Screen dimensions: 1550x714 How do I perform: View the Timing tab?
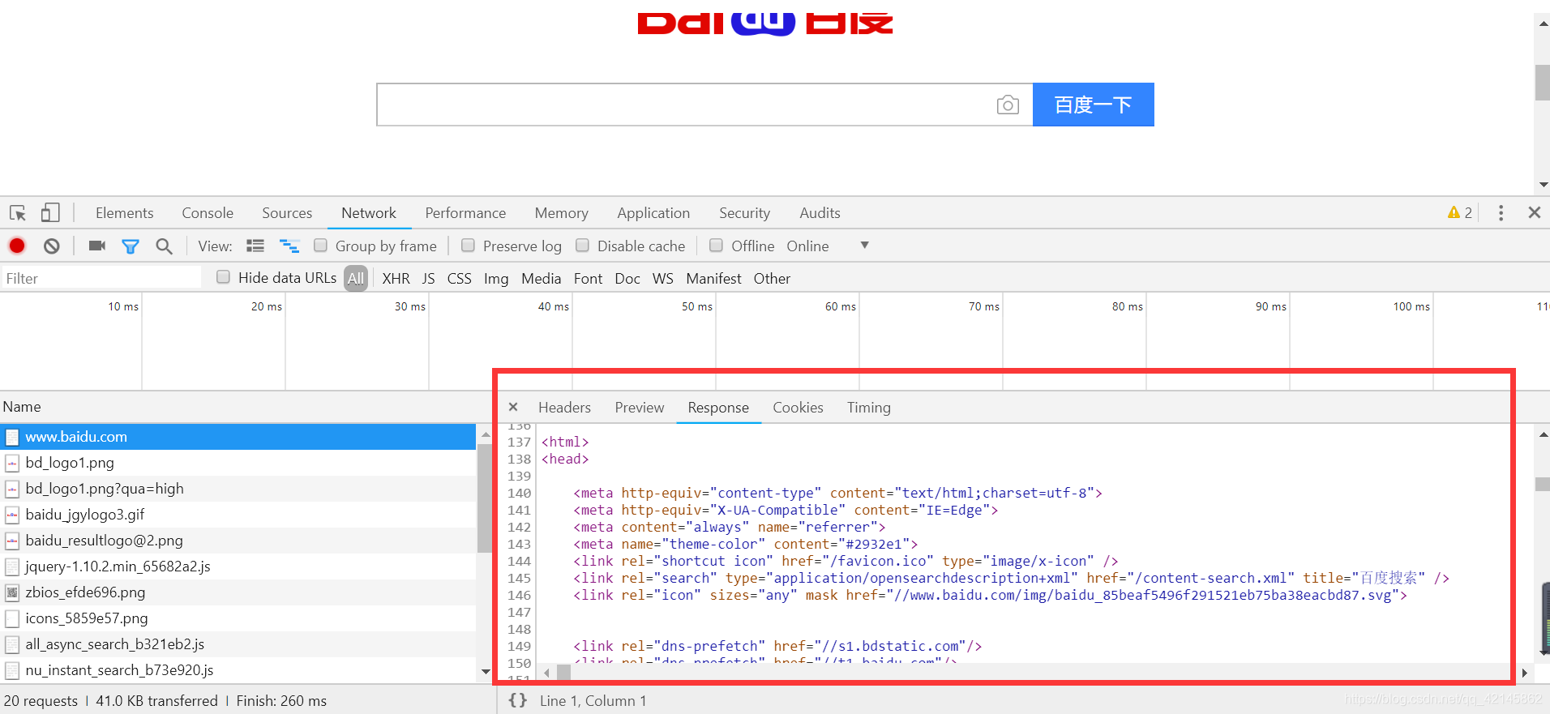[869, 408]
